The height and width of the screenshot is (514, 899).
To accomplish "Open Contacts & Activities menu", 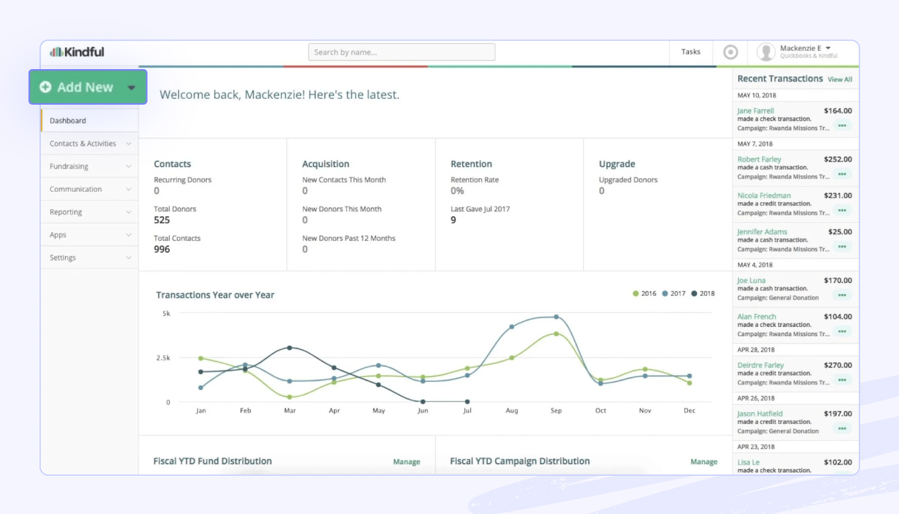I will (89, 144).
